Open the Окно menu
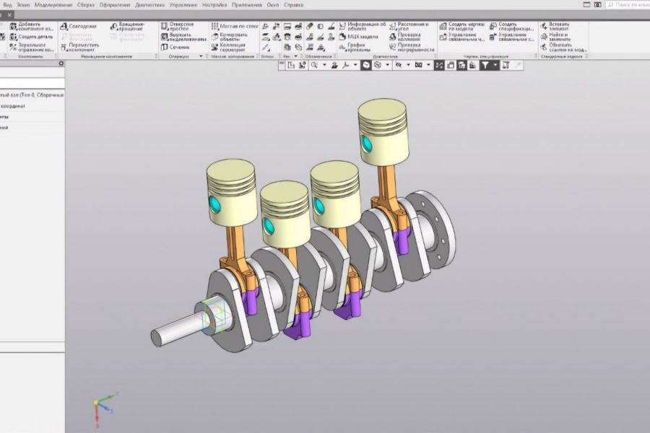The height and width of the screenshot is (433, 650). 273,5
